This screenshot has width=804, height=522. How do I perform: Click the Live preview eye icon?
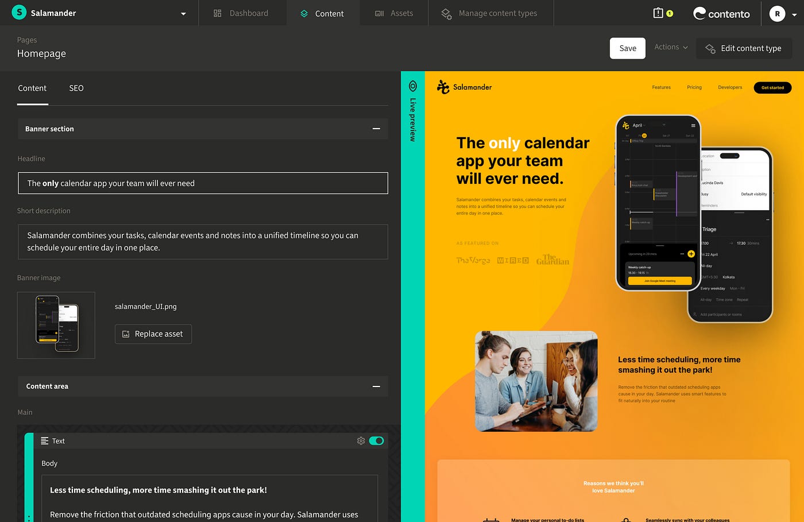click(412, 86)
